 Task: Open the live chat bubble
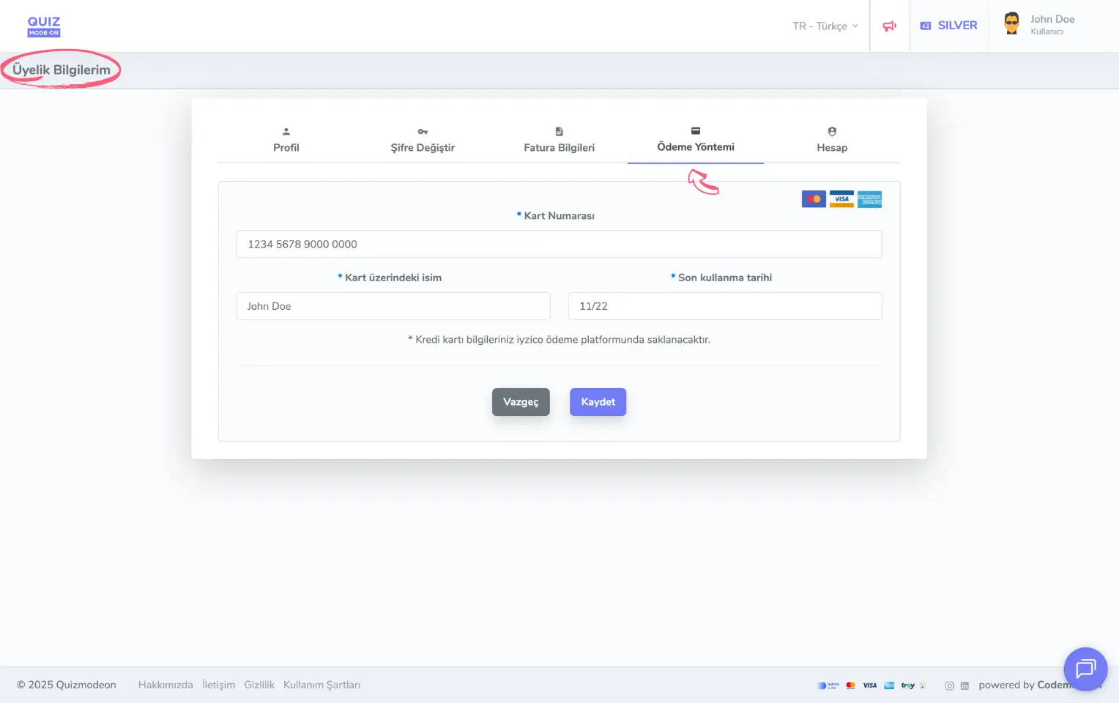pyautogui.click(x=1085, y=669)
